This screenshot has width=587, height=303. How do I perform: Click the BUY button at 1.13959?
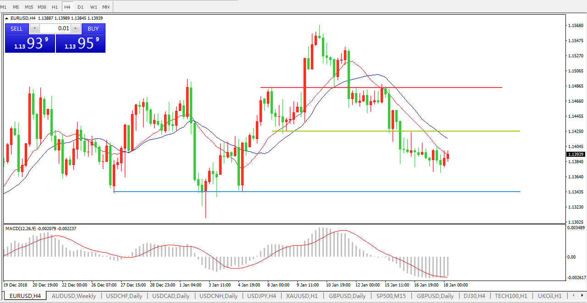click(93, 28)
